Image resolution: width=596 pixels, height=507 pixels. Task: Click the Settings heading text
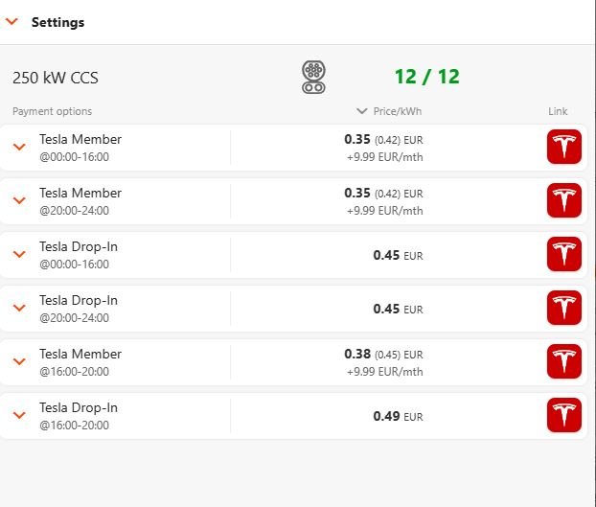pos(57,22)
